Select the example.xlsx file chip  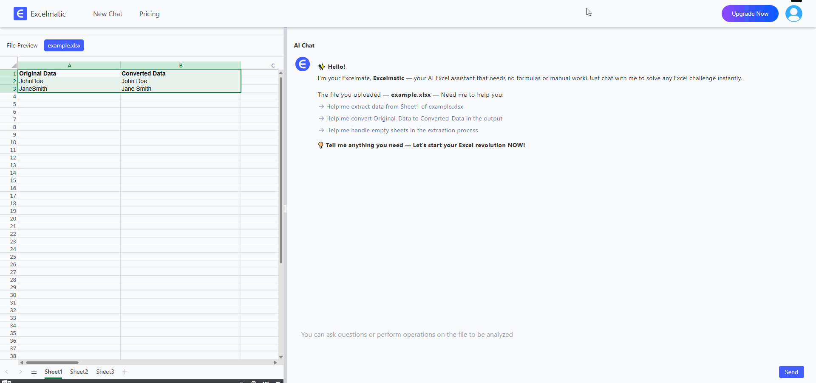coord(64,45)
